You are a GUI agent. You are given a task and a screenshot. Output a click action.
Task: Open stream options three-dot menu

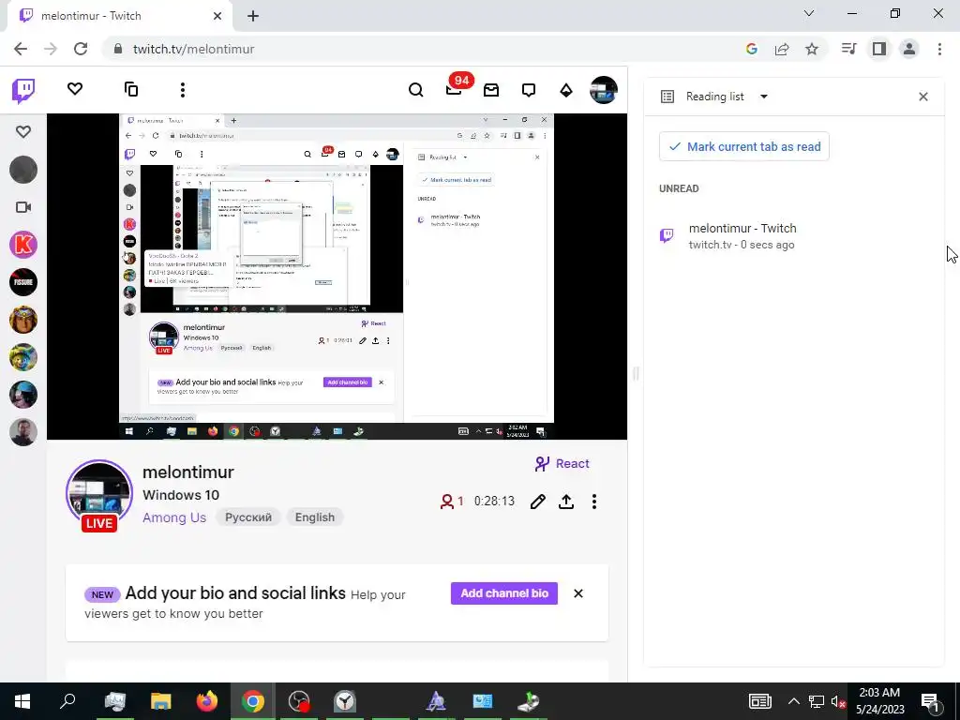coord(593,502)
